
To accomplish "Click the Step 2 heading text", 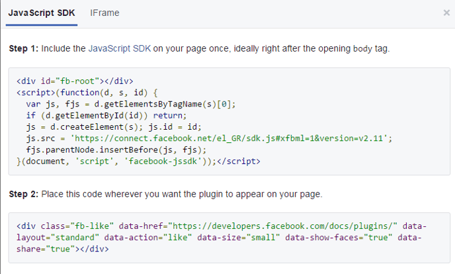I will 24,194.
